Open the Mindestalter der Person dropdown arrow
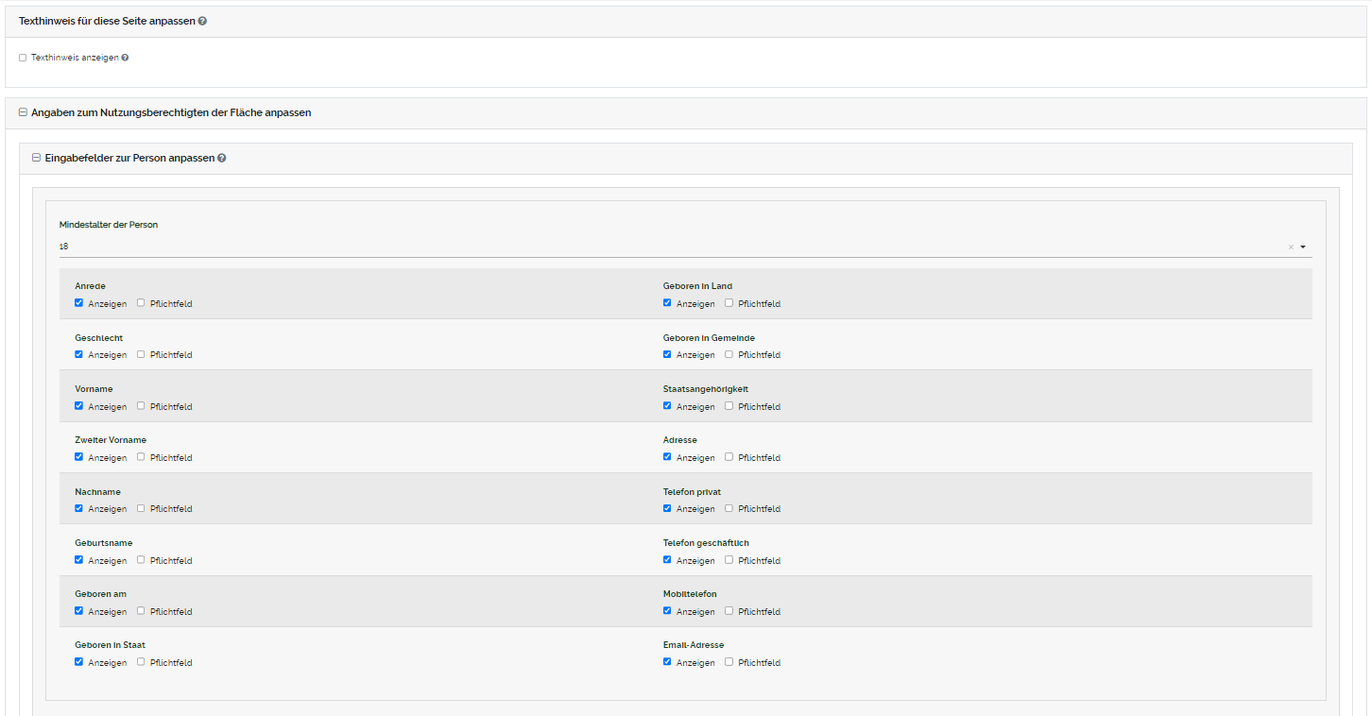Image resolution: width=1372 pixels, height=716 pixels. click(x=1303, y=247)
